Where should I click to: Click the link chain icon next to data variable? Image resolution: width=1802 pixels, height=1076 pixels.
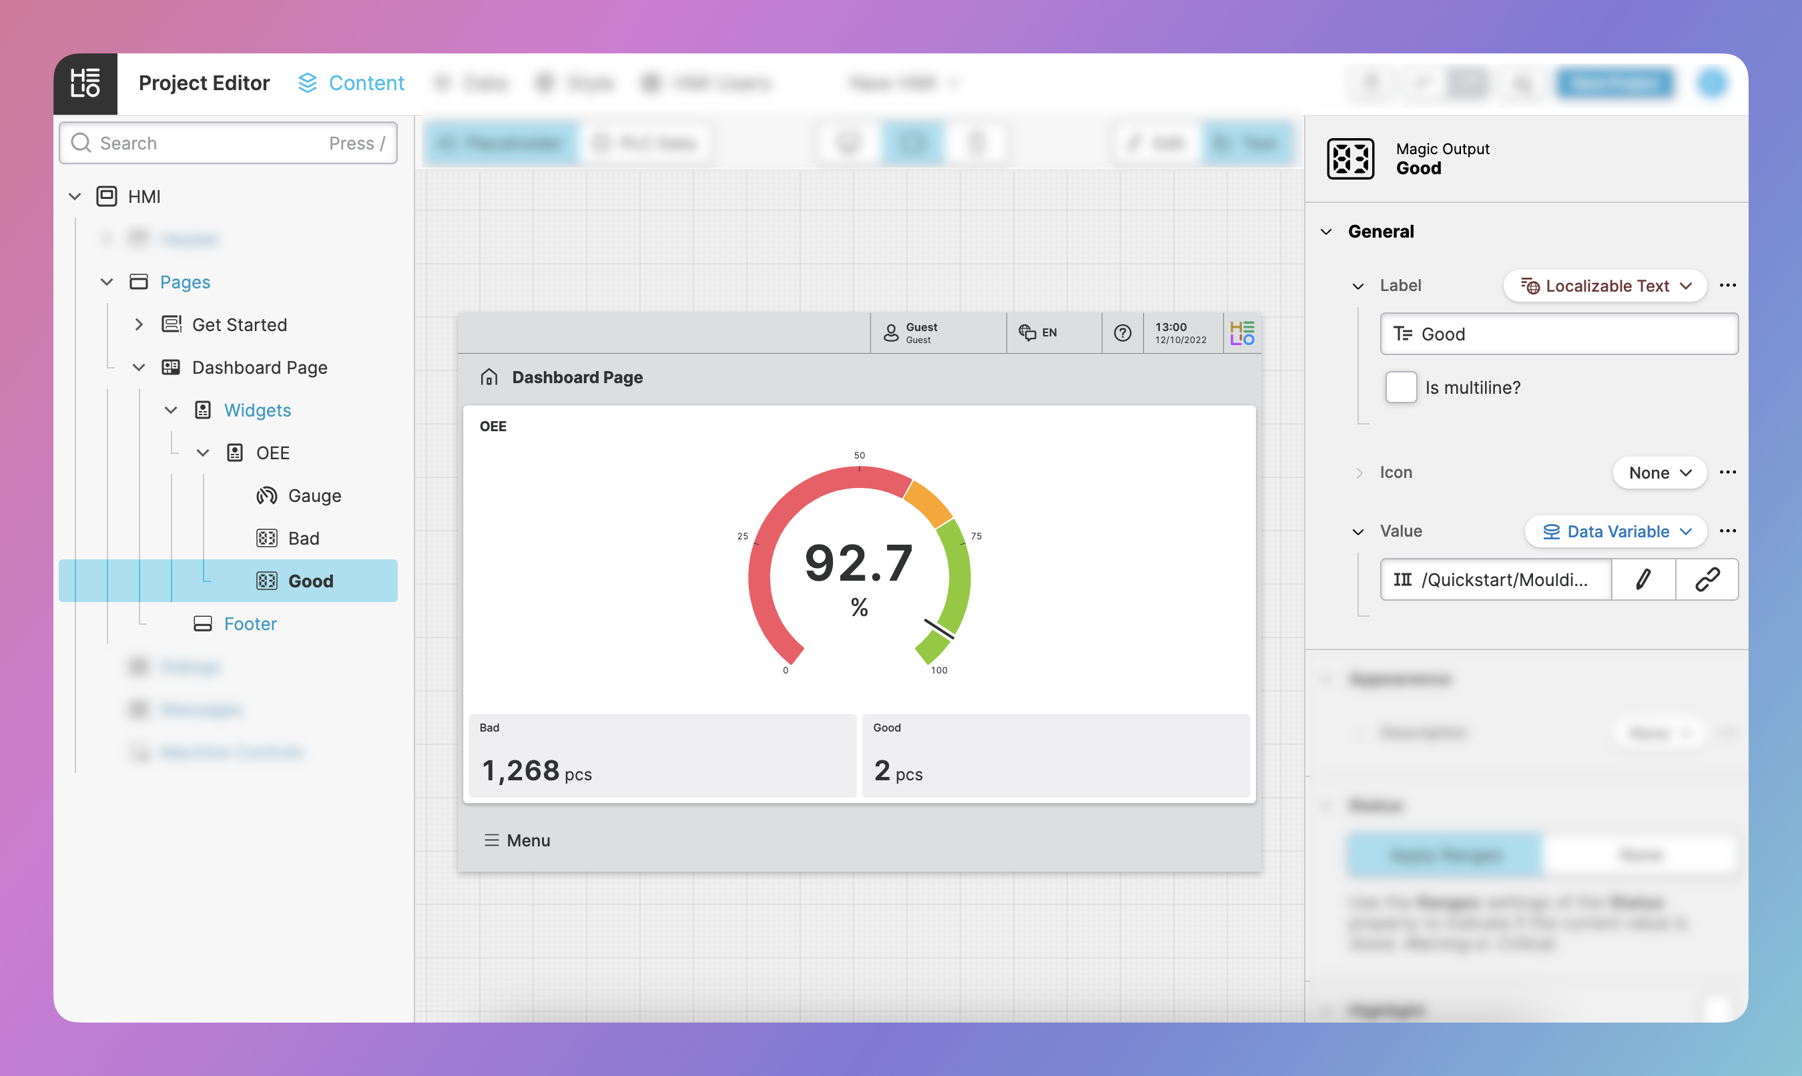point(1707,579)
